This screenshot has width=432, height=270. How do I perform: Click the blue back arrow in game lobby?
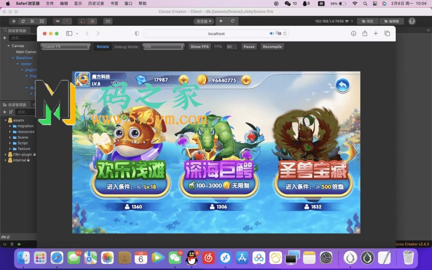[343, 85]
